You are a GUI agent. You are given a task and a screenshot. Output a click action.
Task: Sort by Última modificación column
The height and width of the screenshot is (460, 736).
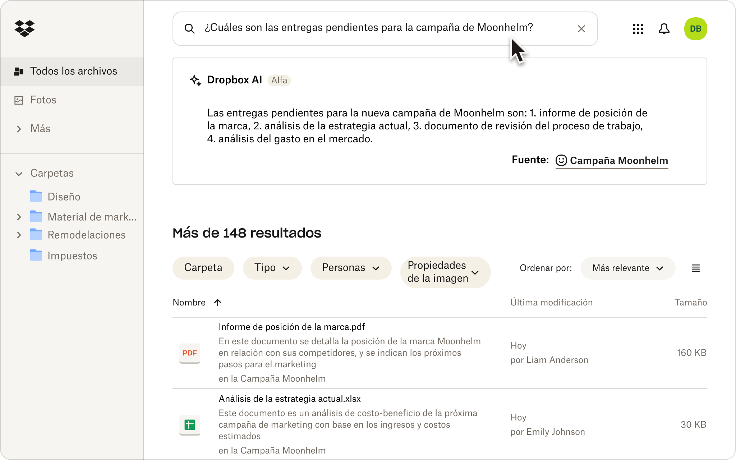tap(551, 302)
